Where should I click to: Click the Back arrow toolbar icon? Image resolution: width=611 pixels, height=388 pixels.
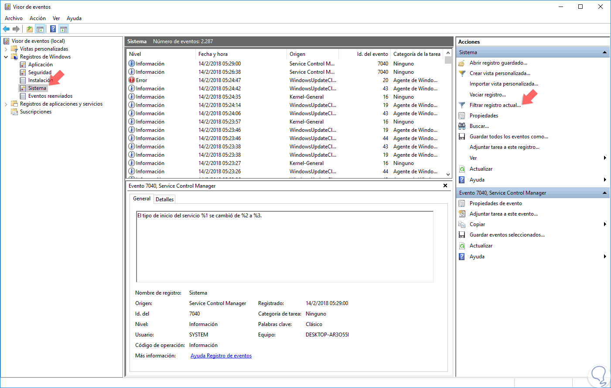click(x=6, y=29)
